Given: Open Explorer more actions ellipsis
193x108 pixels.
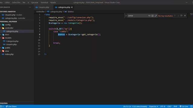Looking at the screenshot, I should coord(30,7).
